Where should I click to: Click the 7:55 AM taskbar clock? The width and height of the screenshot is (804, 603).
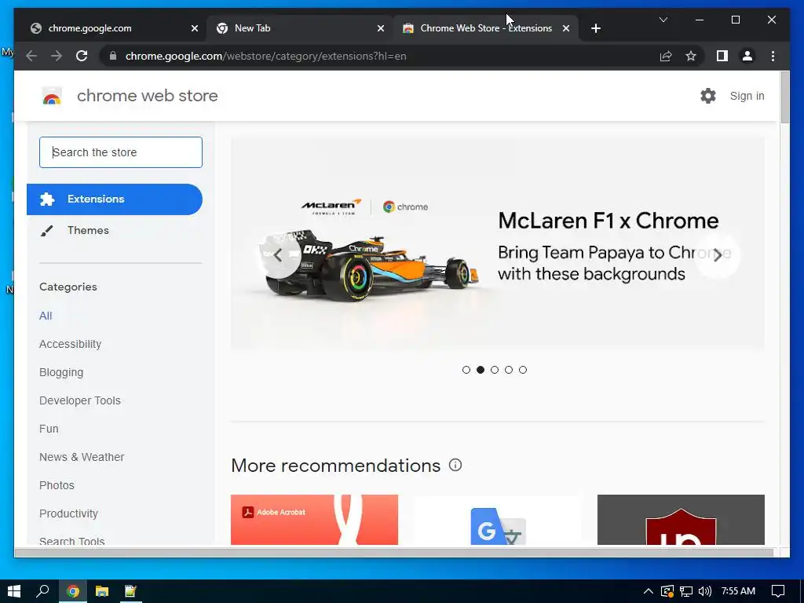tap(738, 591)
